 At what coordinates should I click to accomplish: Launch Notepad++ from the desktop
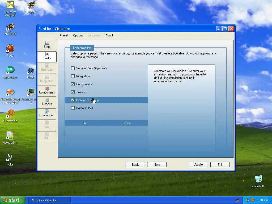click(10, 138)
